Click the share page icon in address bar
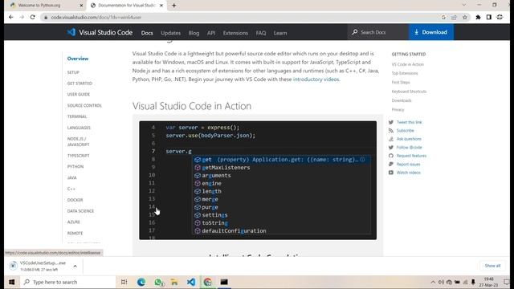 (x=454, y=18)
